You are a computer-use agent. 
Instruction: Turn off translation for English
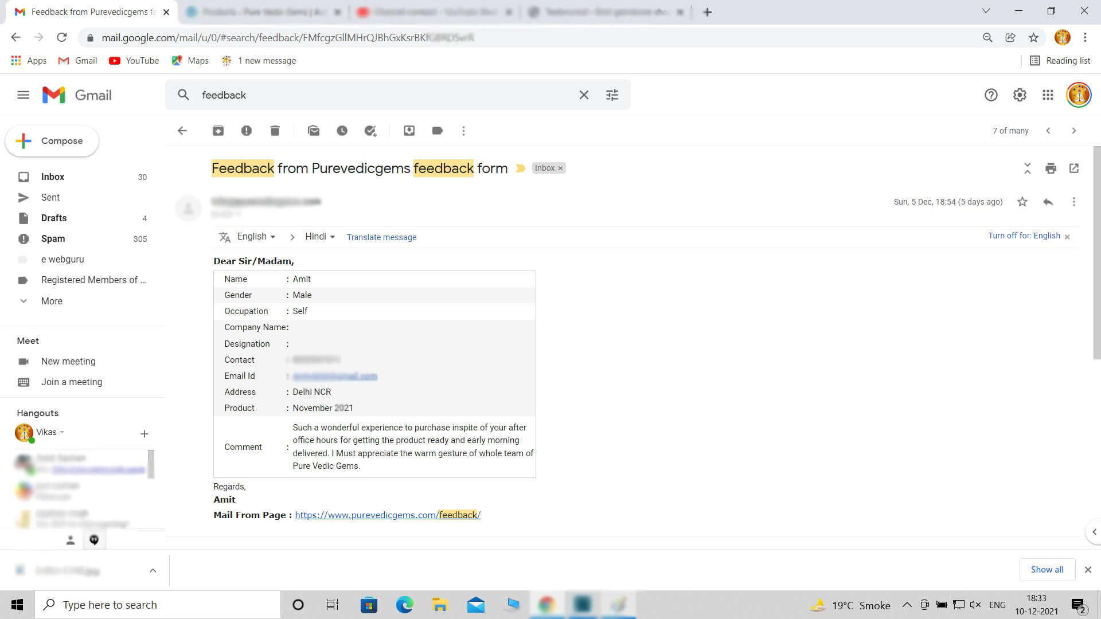click(x=1024, y=236)
